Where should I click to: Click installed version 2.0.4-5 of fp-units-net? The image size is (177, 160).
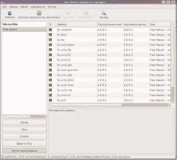pyautogui.click(x=102, y=90)
